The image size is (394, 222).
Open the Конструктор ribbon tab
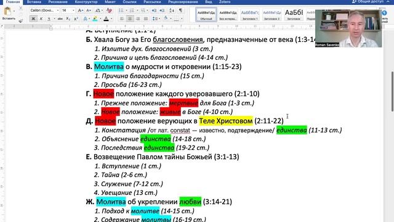coord(86,2)
